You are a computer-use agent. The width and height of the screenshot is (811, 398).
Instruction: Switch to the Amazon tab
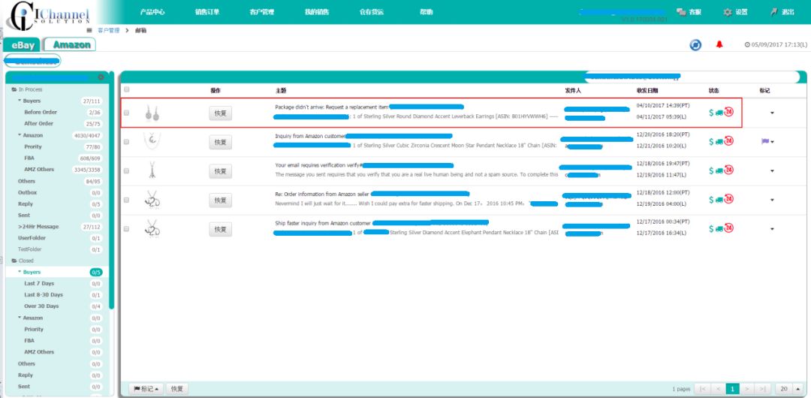71,44
